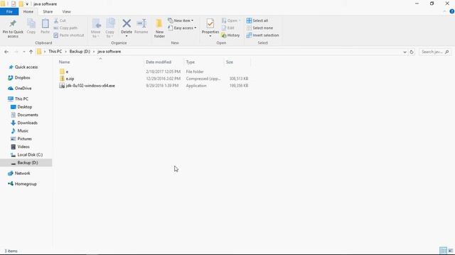
Task: Click Copy path in ribbon
Action: pyautogui.click(x=65, y=28)
